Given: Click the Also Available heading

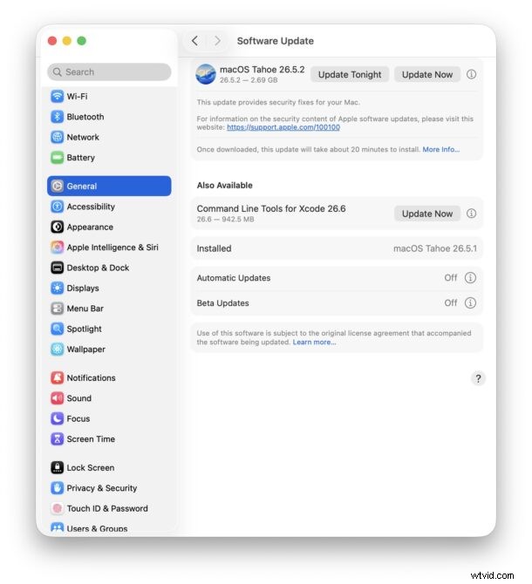Looking at the screenshot, I should (225, 186).
